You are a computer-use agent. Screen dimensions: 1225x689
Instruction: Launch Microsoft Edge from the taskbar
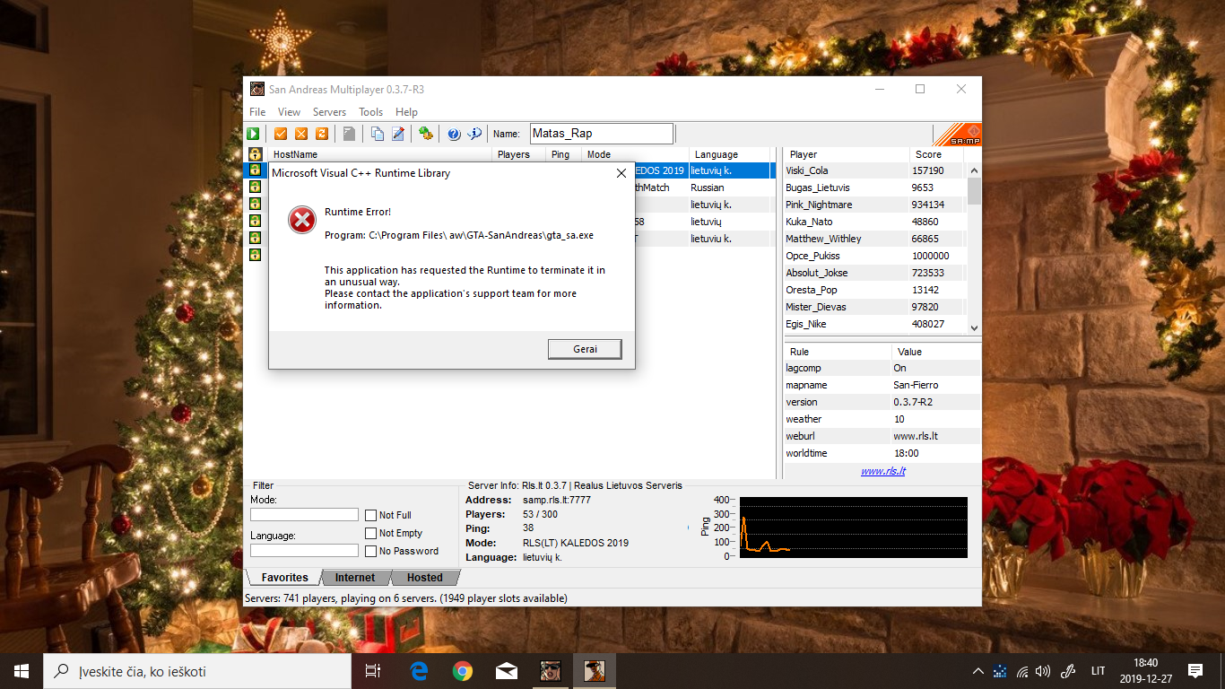419,670
